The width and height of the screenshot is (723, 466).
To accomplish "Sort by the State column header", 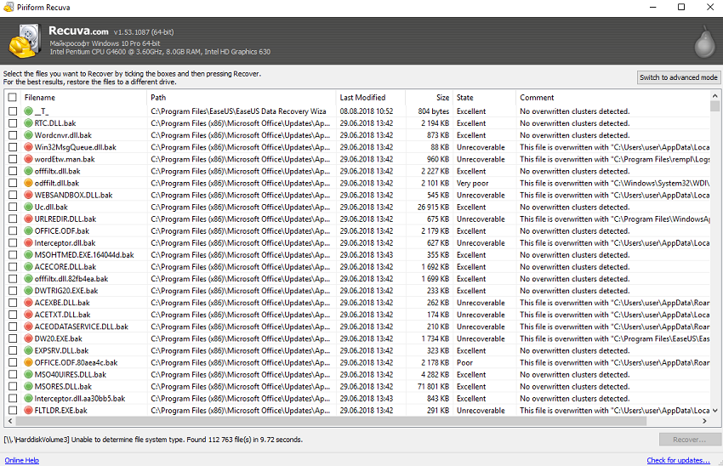I will click(x=465, y=98).
